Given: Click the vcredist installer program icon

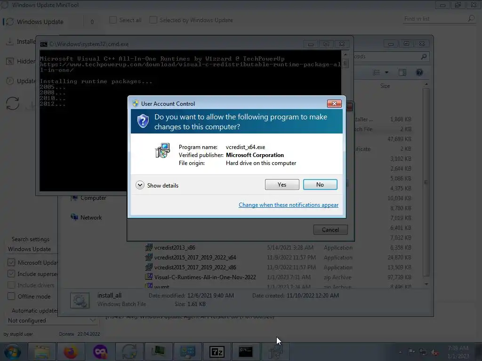Looking at the screenshot, I should pos(162,151).
